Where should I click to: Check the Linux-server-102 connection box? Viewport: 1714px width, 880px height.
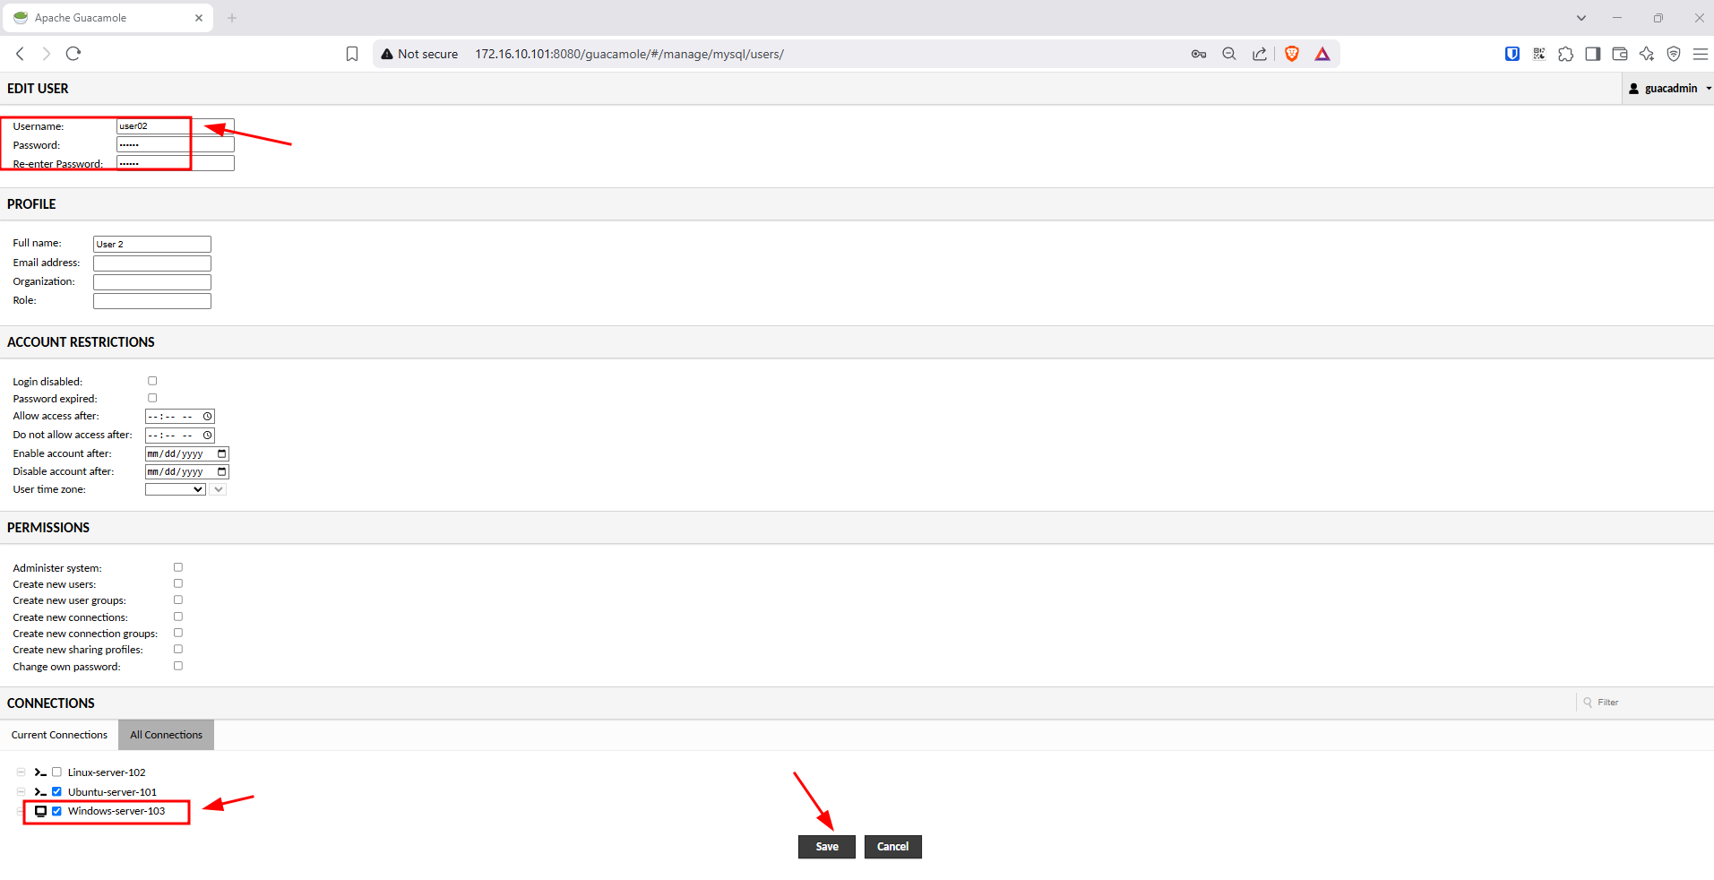[56, 772]
